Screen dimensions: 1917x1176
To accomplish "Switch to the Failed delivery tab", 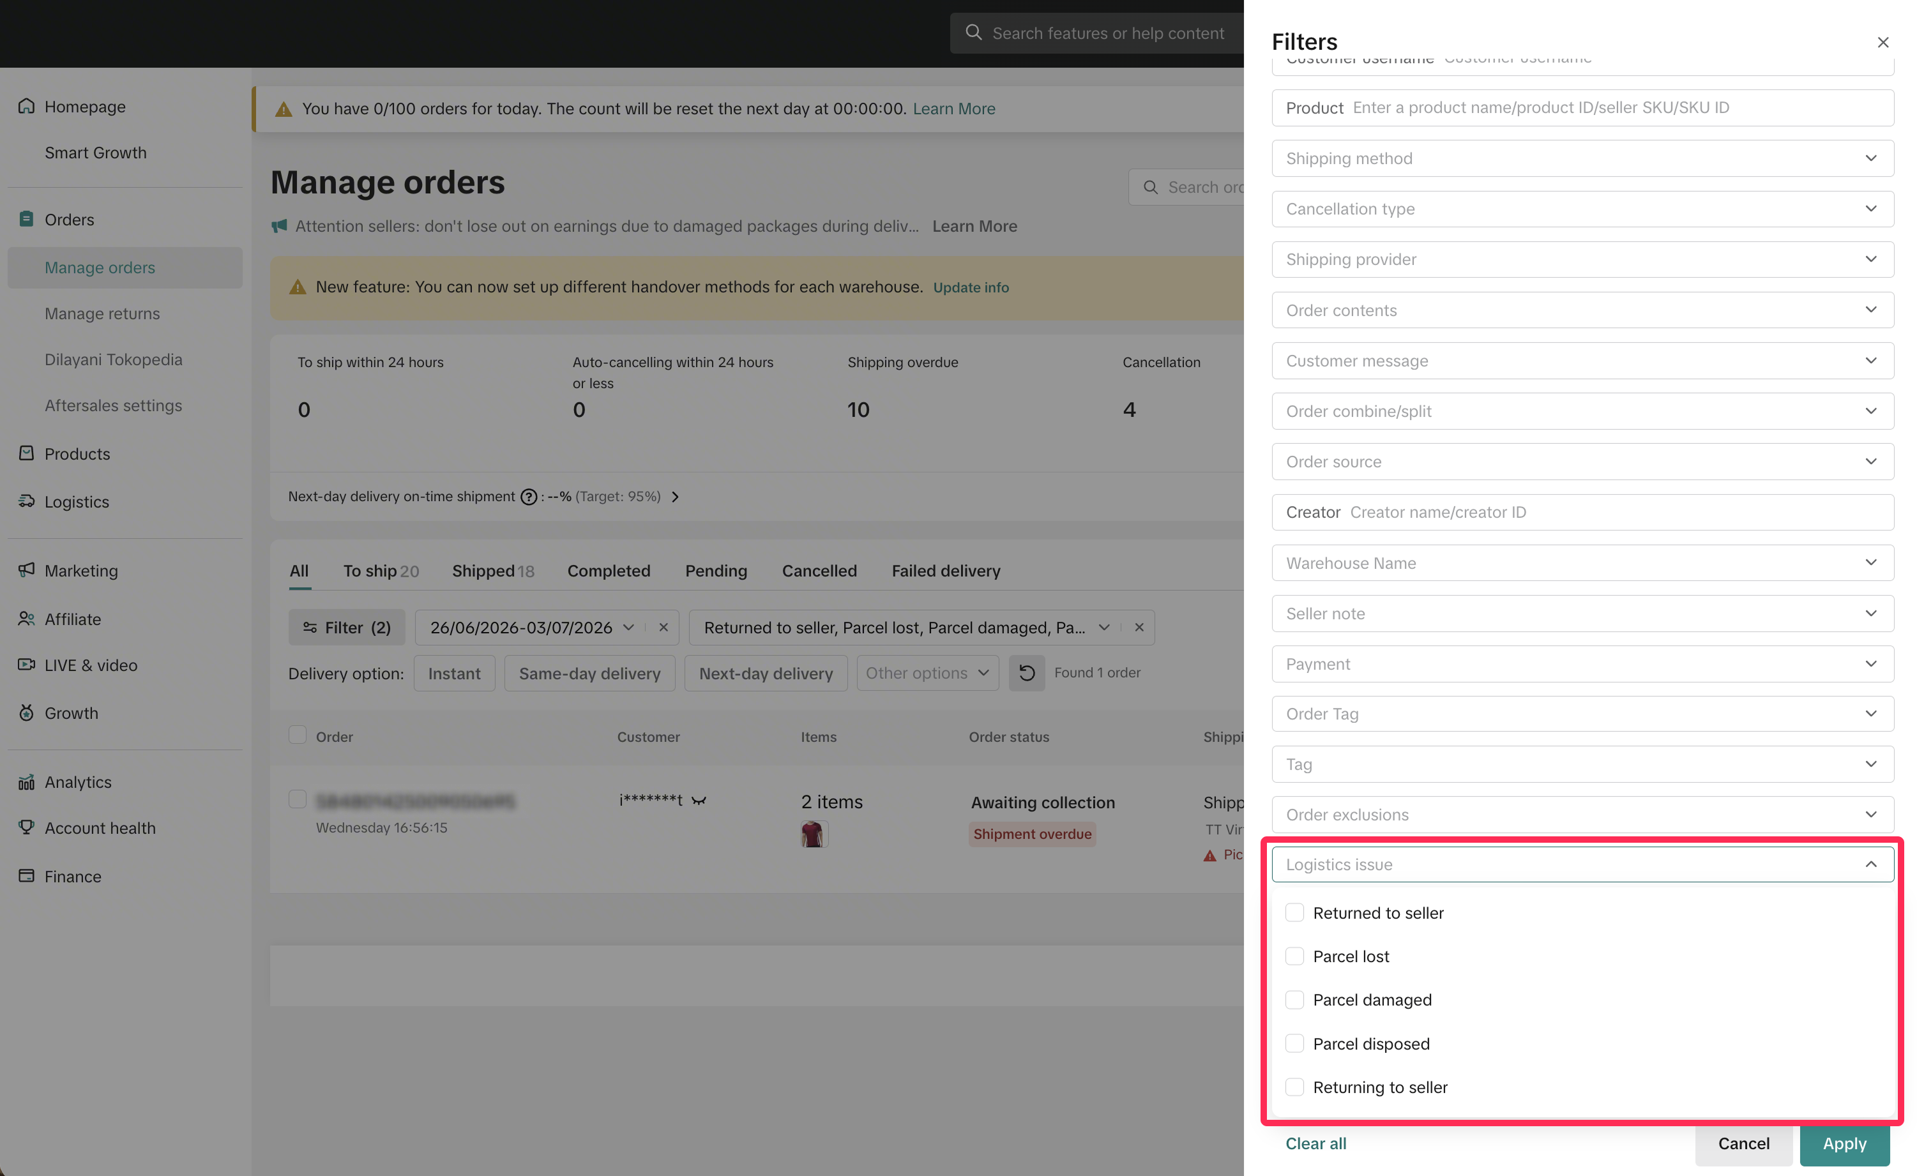I will pyautogui.click(x=946, y=570).
